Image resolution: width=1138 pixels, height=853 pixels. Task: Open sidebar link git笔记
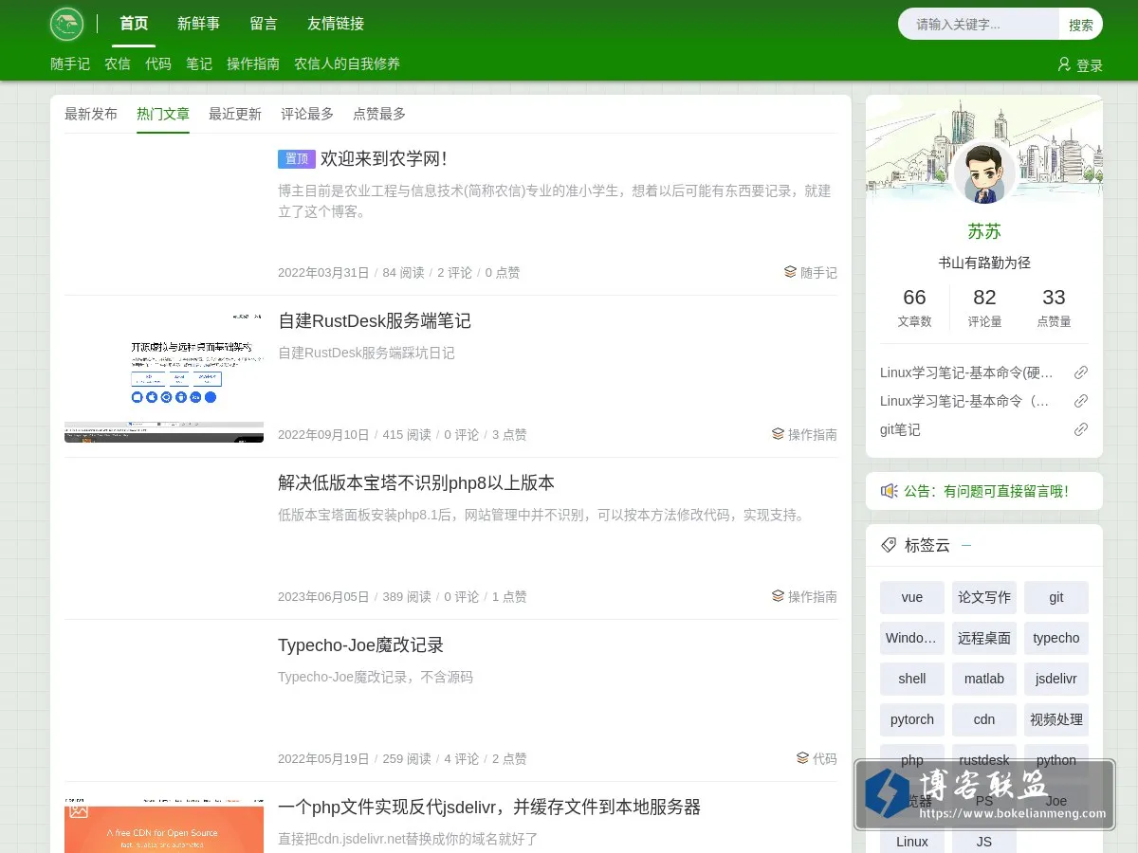click(900, 429)
